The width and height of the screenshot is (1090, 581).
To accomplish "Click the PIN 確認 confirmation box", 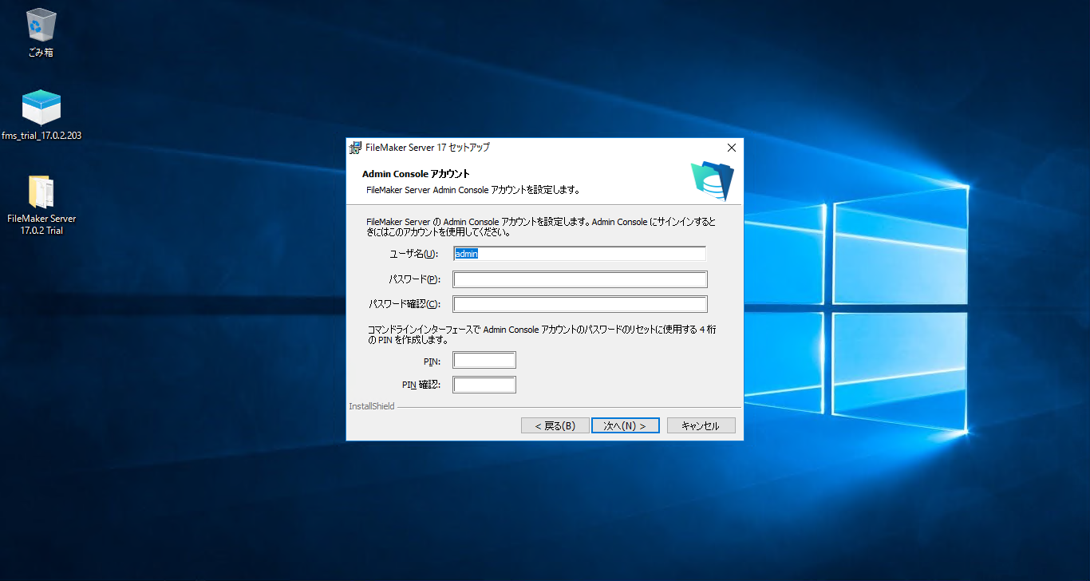I will [484, 384].
